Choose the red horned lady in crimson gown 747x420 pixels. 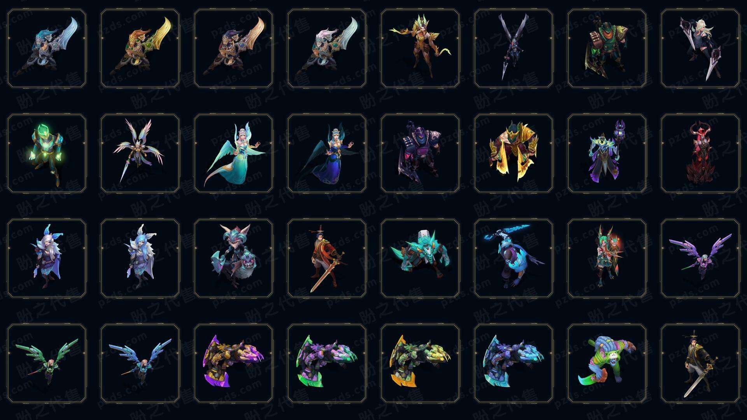pos(700,154)
